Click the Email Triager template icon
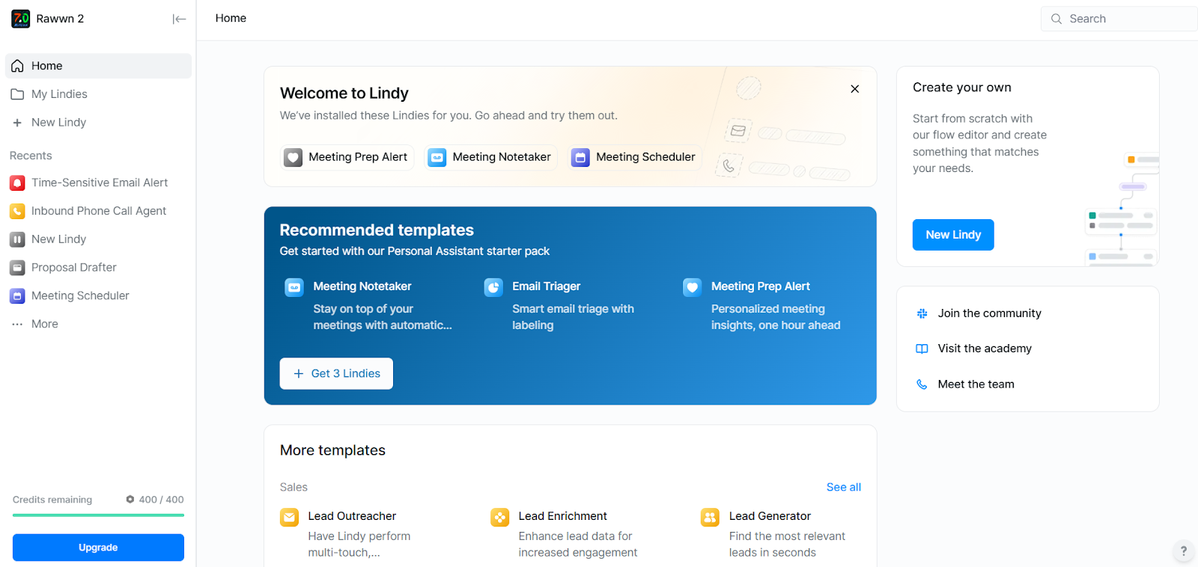The width and height of the screenshot is (1198, 567). coord(493,287)
